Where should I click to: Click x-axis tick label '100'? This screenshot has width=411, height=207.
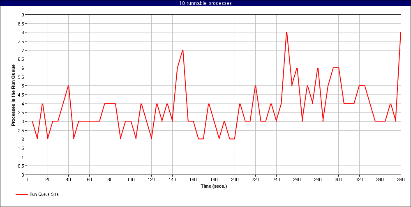(131, 179)
